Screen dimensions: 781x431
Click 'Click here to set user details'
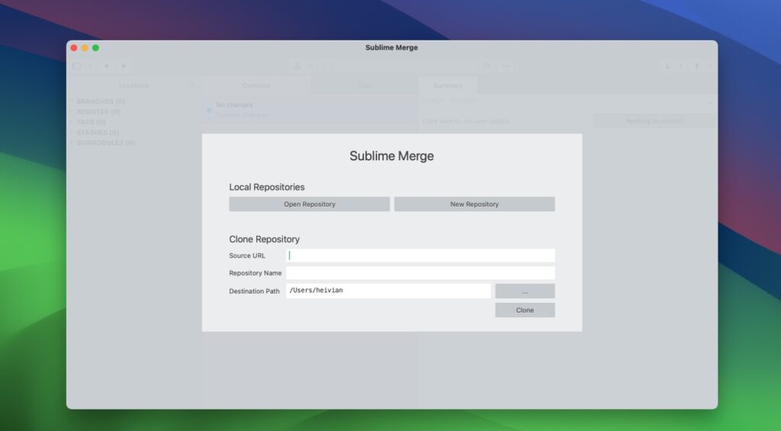pos(466,121)
